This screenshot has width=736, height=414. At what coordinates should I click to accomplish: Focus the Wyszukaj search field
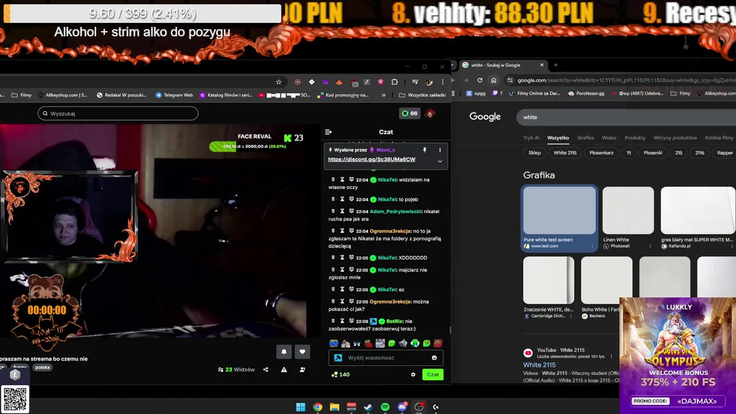(x=118, y=113)
